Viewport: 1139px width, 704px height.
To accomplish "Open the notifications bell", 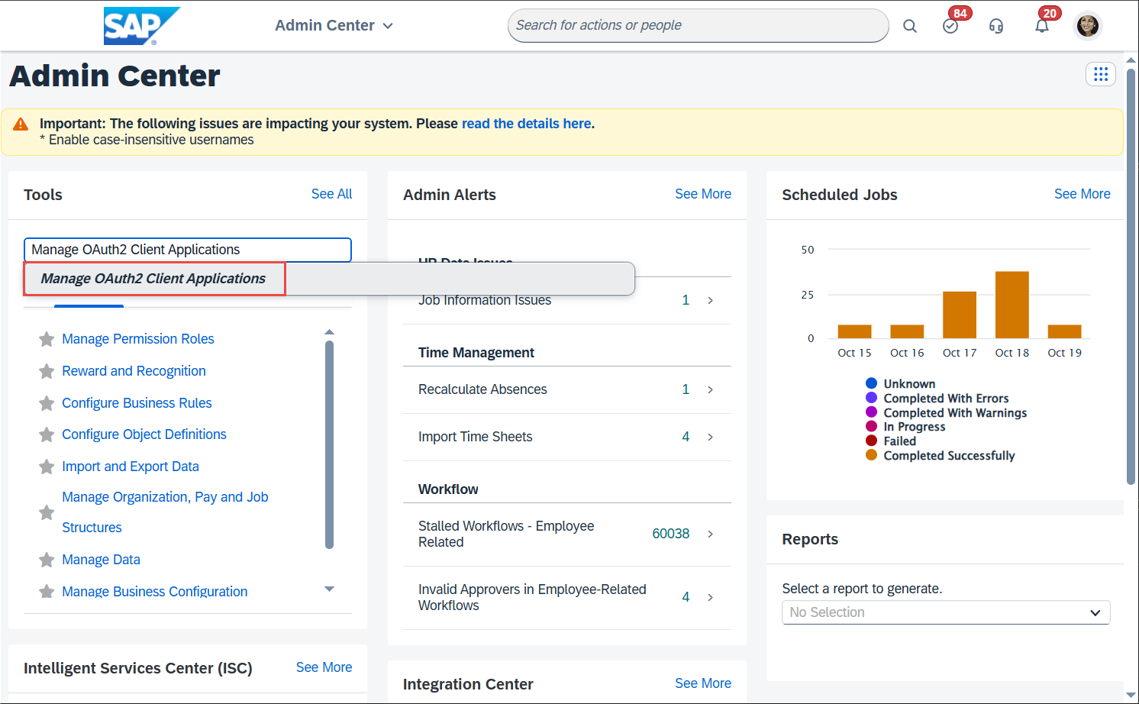I will 1041,26.
